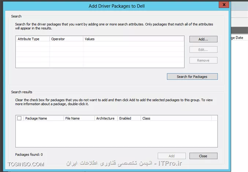Toggle the select-all packages checkbox

click(x=19, y=118)
